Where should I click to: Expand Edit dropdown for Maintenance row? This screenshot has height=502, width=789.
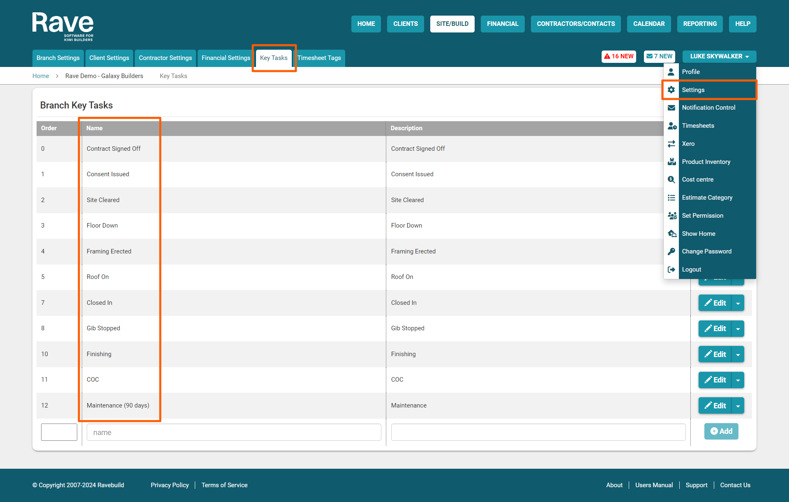(x=738, y=406)
